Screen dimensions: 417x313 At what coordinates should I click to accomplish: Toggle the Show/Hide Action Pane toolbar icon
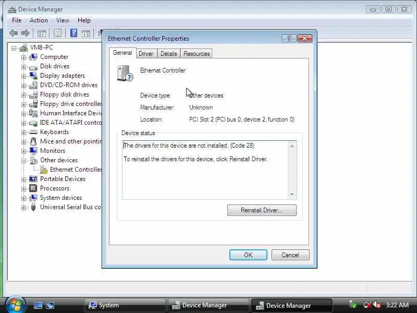coord(86,33)
